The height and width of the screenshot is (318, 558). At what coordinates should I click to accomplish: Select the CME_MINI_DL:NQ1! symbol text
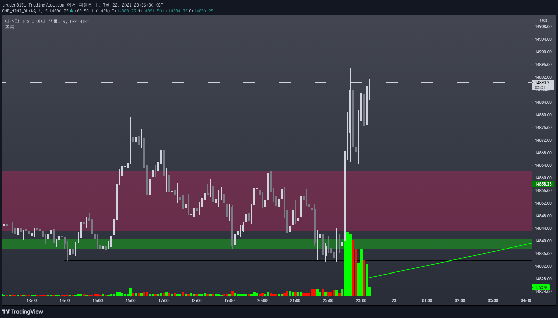(22, 11)
